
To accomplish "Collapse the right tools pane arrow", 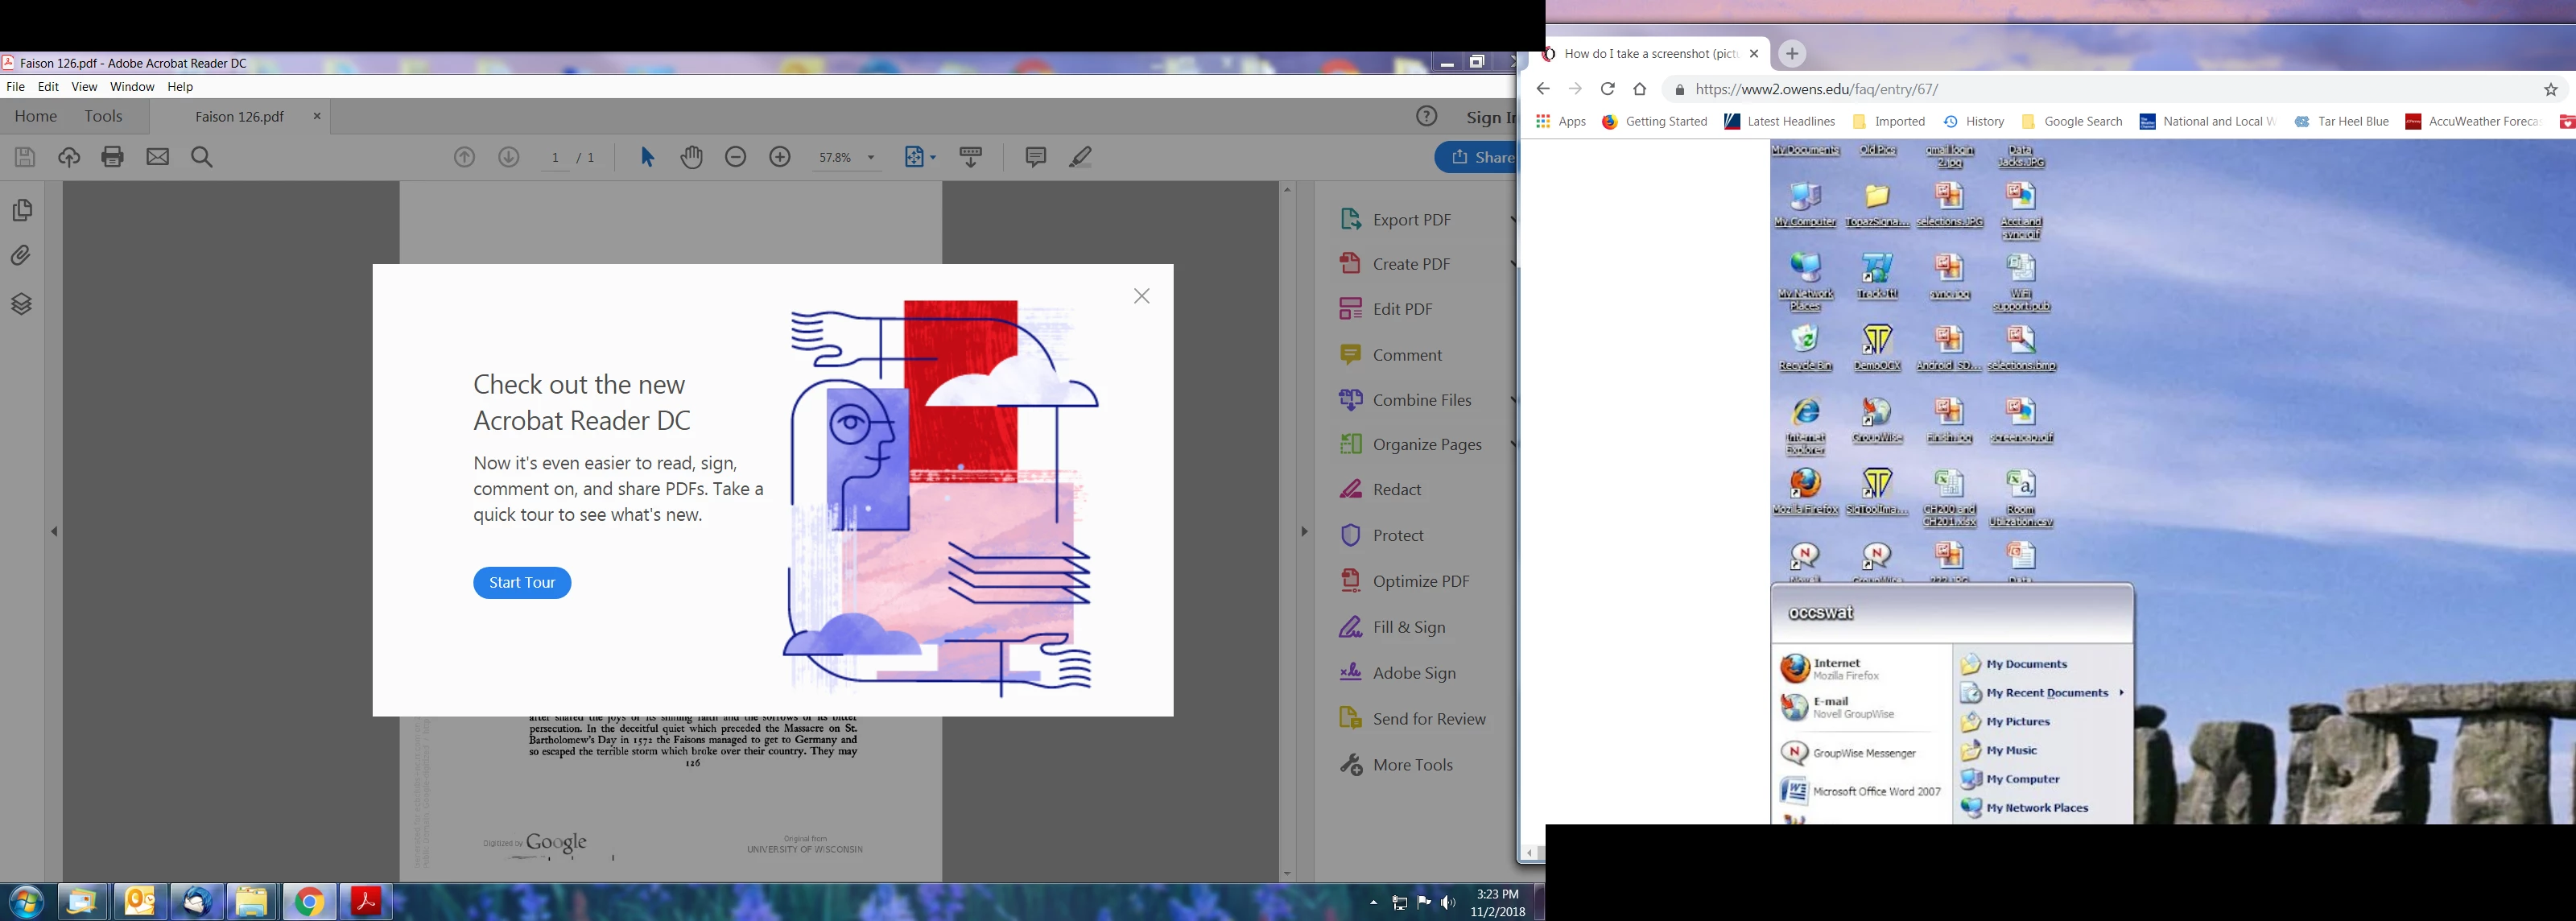I will click(x=1304, y=531).
